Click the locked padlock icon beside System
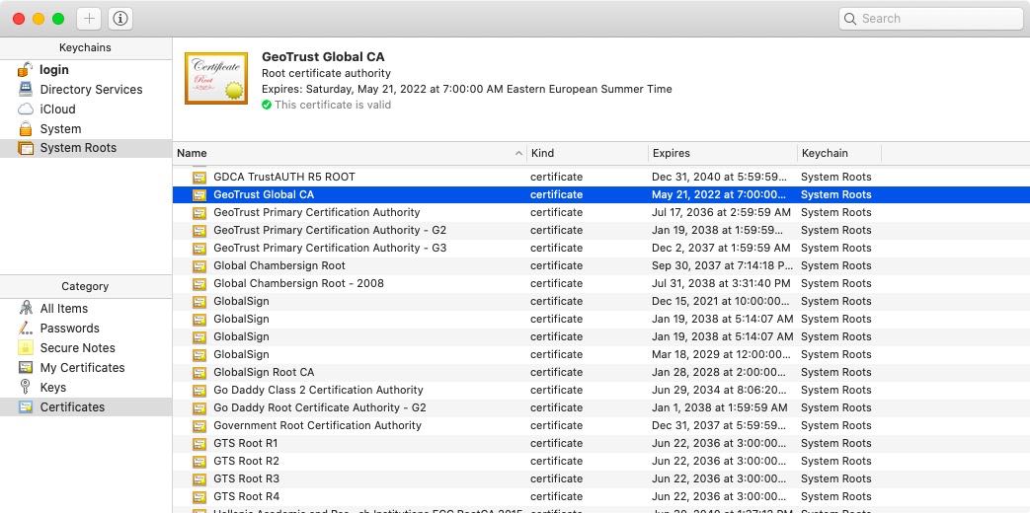The image size is (1030, 513). click(25, 128)
